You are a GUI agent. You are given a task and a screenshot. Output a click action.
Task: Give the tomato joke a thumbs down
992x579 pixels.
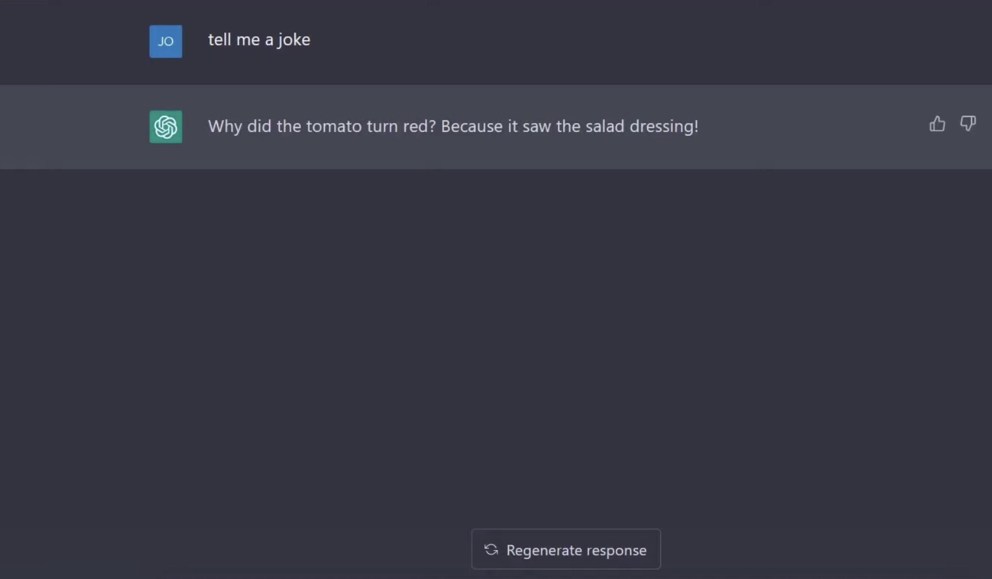968,124
